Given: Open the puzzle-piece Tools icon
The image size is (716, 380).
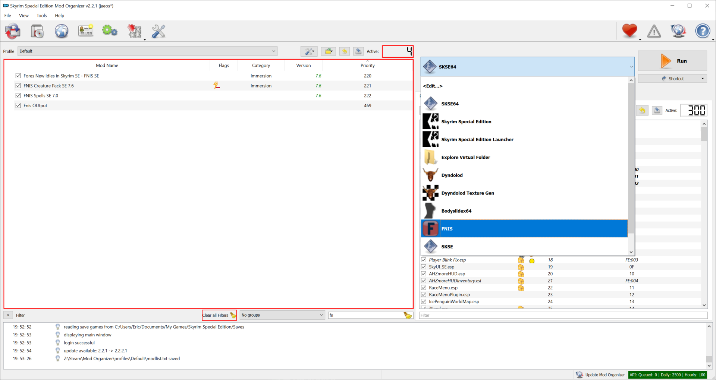Looking at the screenshot, I should click(135, 31).
